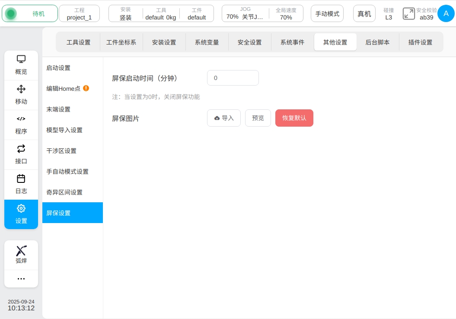The height and width of the screenshot is (319, 456).
Task: Open the 弧焊 arc welding icon
Action: tap(21, 251)
